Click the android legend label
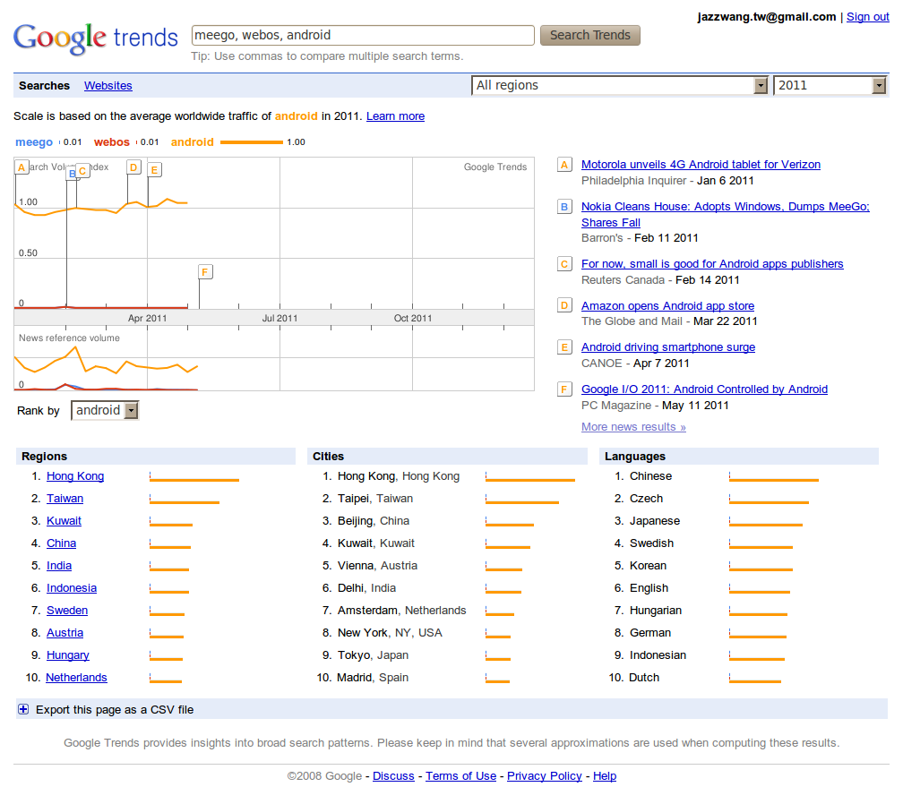 click(x=193, y=142)
